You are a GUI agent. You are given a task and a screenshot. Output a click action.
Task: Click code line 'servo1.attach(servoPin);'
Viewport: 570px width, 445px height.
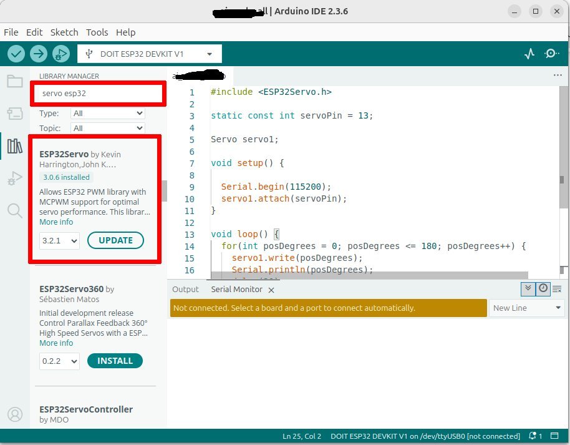click(x=284, y=198)
